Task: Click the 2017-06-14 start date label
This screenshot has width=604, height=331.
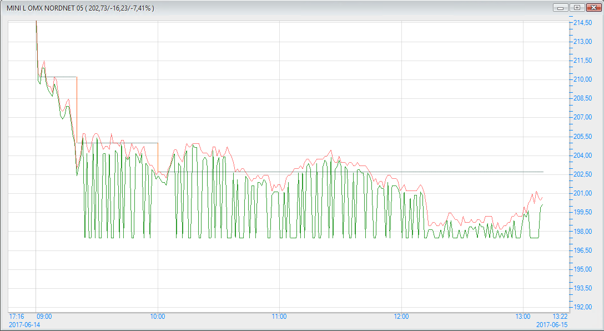Action: pos(26,324)
